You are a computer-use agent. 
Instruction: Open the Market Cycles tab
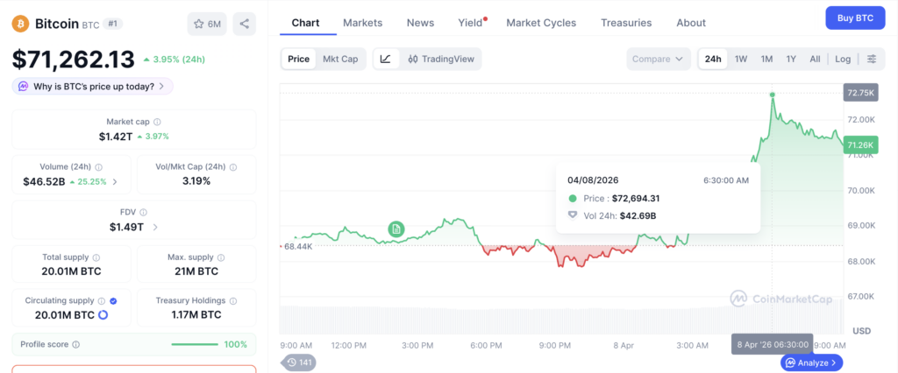(541, 23)
